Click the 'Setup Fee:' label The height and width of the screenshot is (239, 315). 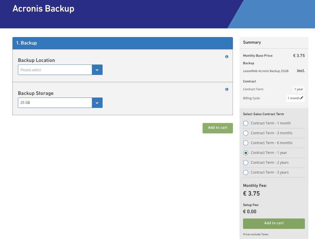click(251, 205)
